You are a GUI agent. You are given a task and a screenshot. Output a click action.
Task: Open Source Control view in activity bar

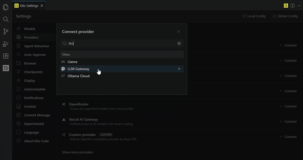click(6, 31)
